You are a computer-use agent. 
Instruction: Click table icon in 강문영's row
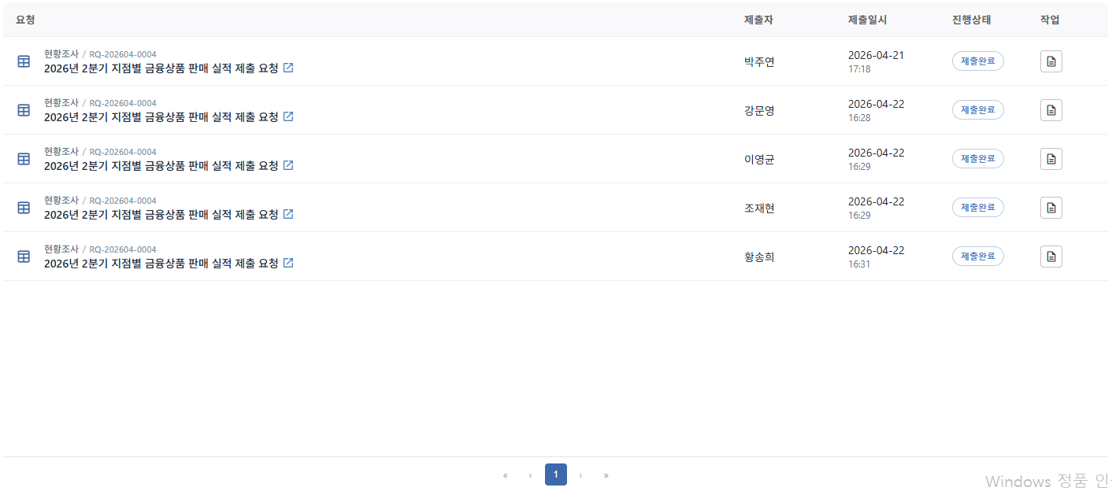24,110
